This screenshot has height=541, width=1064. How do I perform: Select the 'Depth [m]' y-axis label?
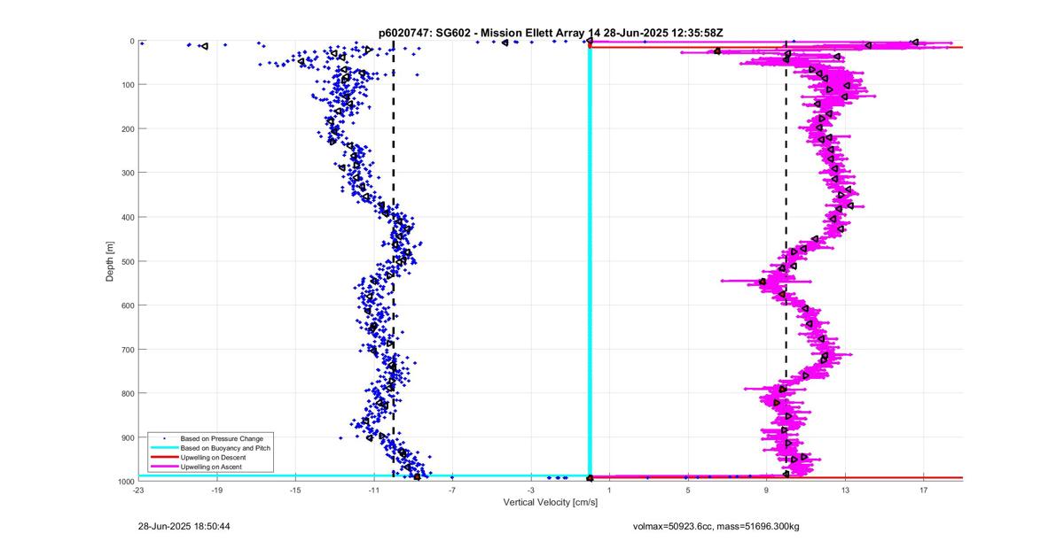click(x=110, y=261)
